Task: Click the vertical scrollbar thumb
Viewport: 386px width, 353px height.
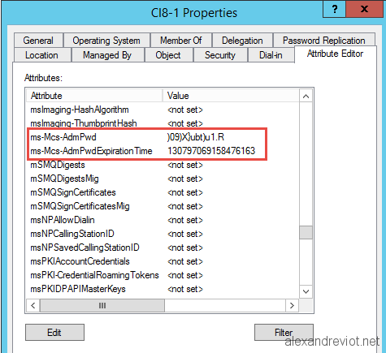Action: click(x=306, y=233)
